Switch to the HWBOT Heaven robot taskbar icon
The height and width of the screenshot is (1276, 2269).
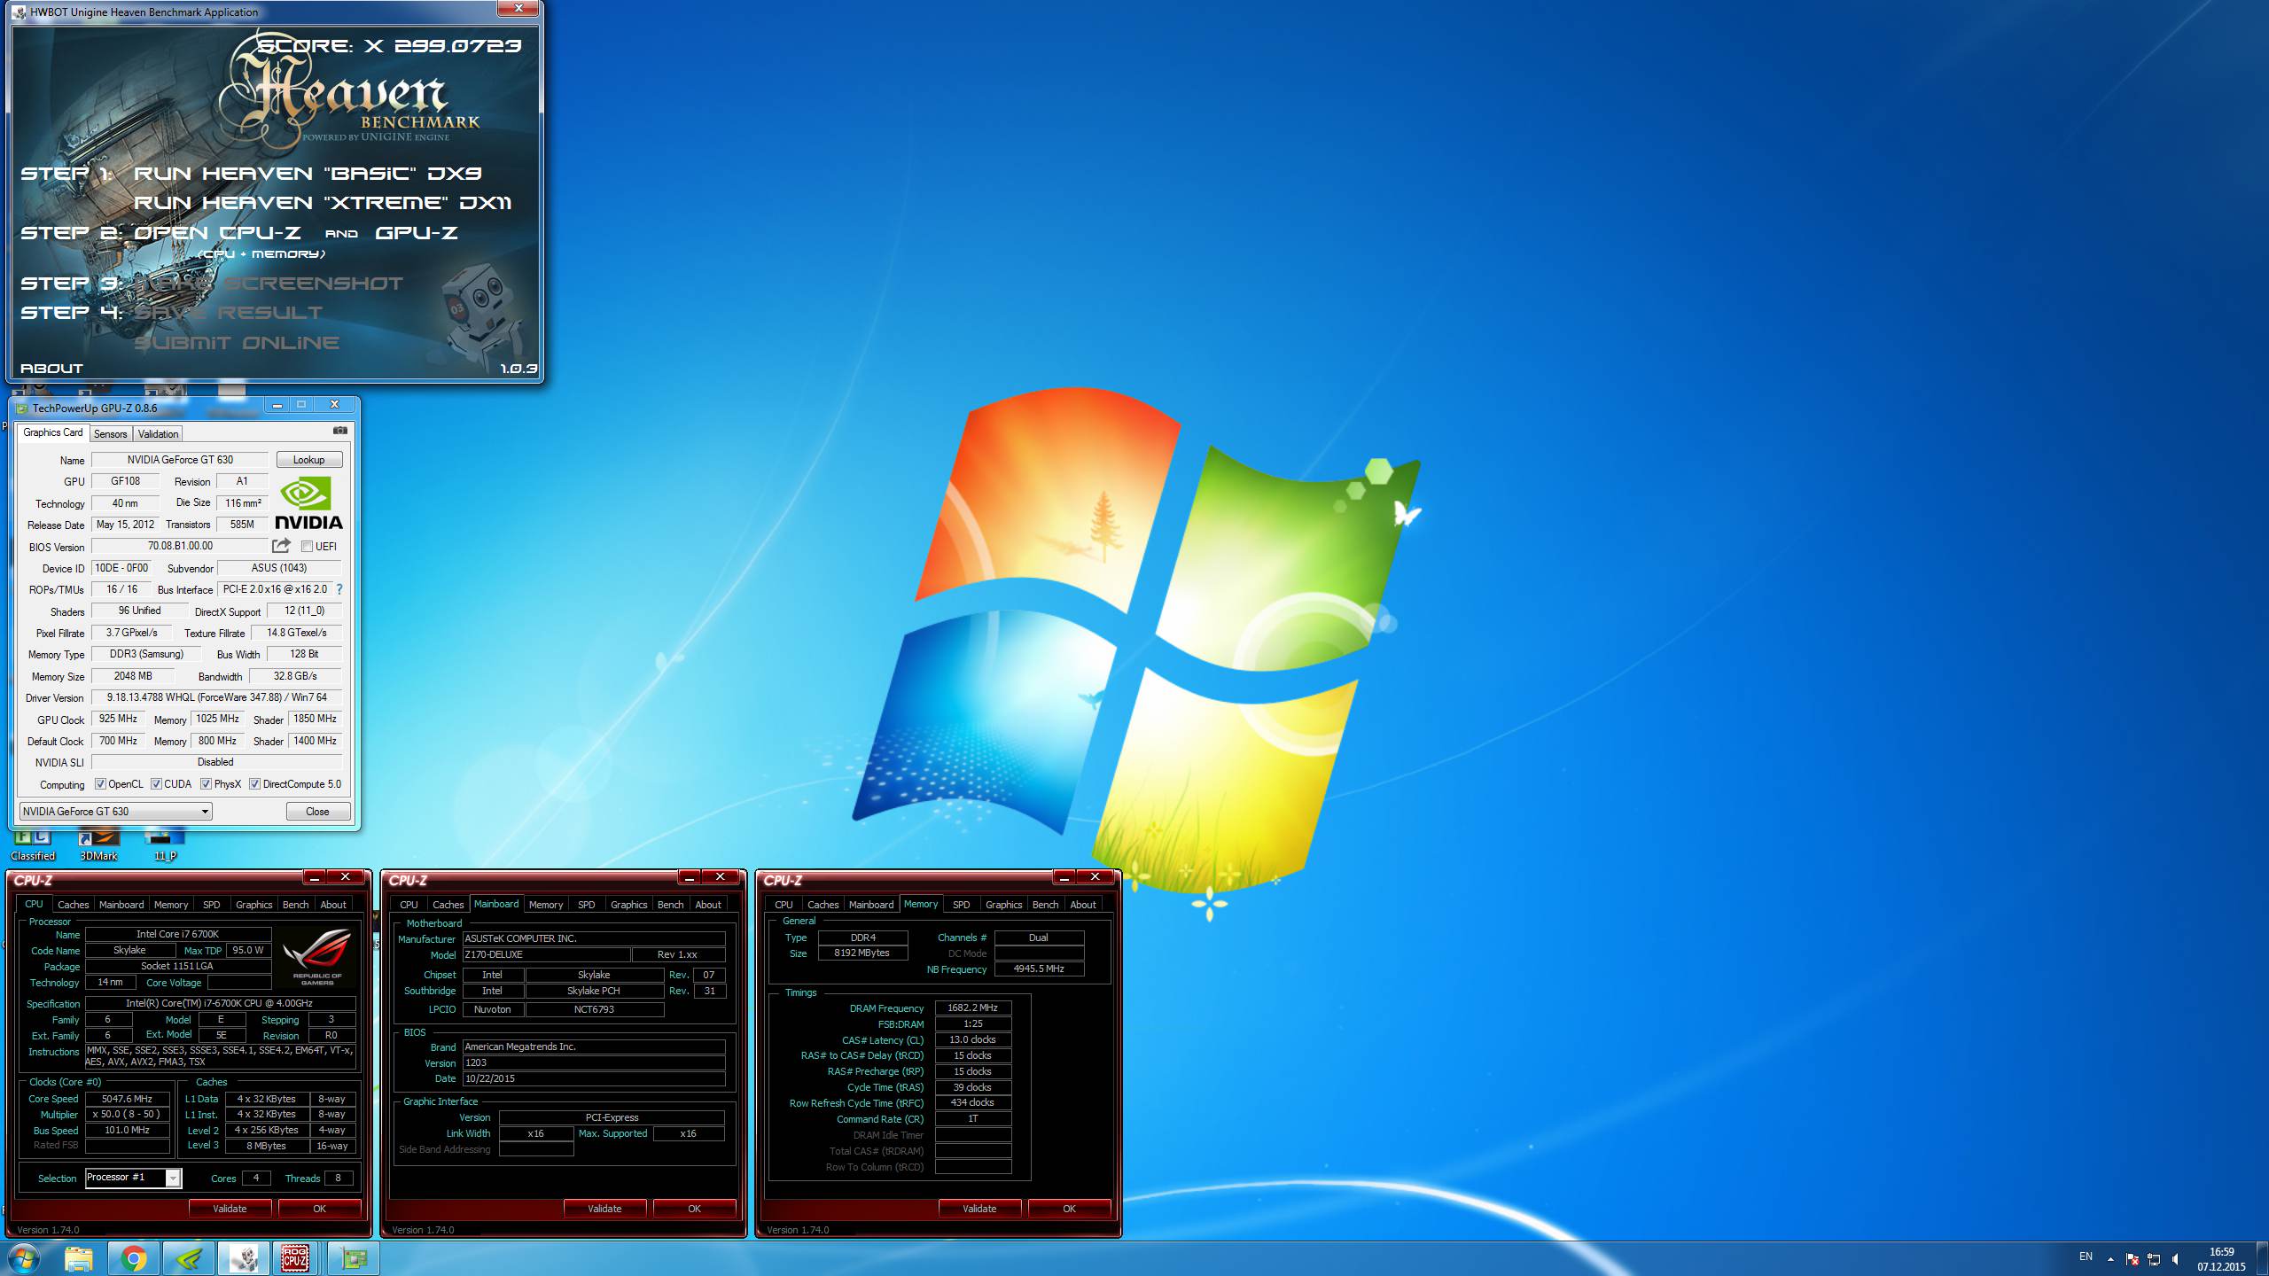244,1258
